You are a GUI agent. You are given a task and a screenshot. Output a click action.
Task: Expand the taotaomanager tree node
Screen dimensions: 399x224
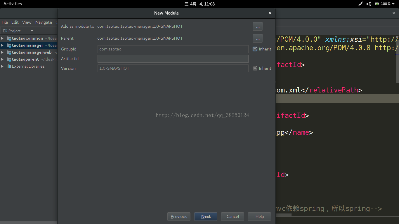[2, 45]
